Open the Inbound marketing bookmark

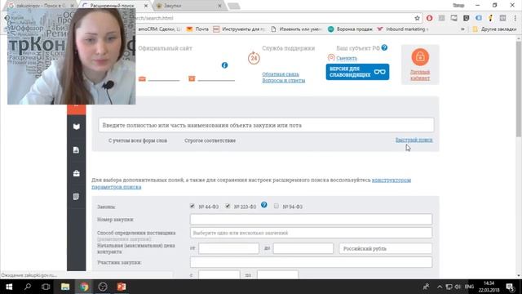(x=402, y=29)
